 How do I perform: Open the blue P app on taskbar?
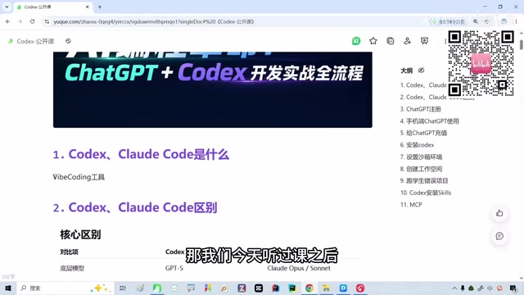pos(343,288)
